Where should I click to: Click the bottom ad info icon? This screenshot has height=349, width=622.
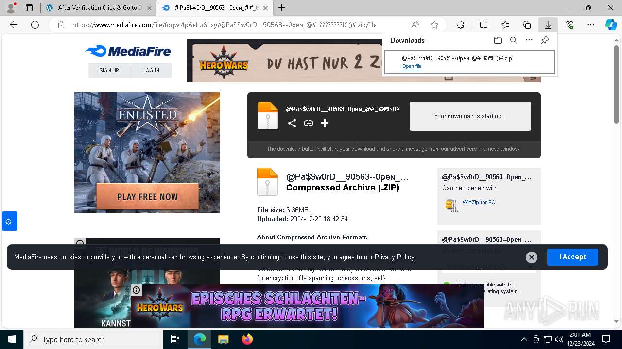pyautogui.click(x=137, y=290)
